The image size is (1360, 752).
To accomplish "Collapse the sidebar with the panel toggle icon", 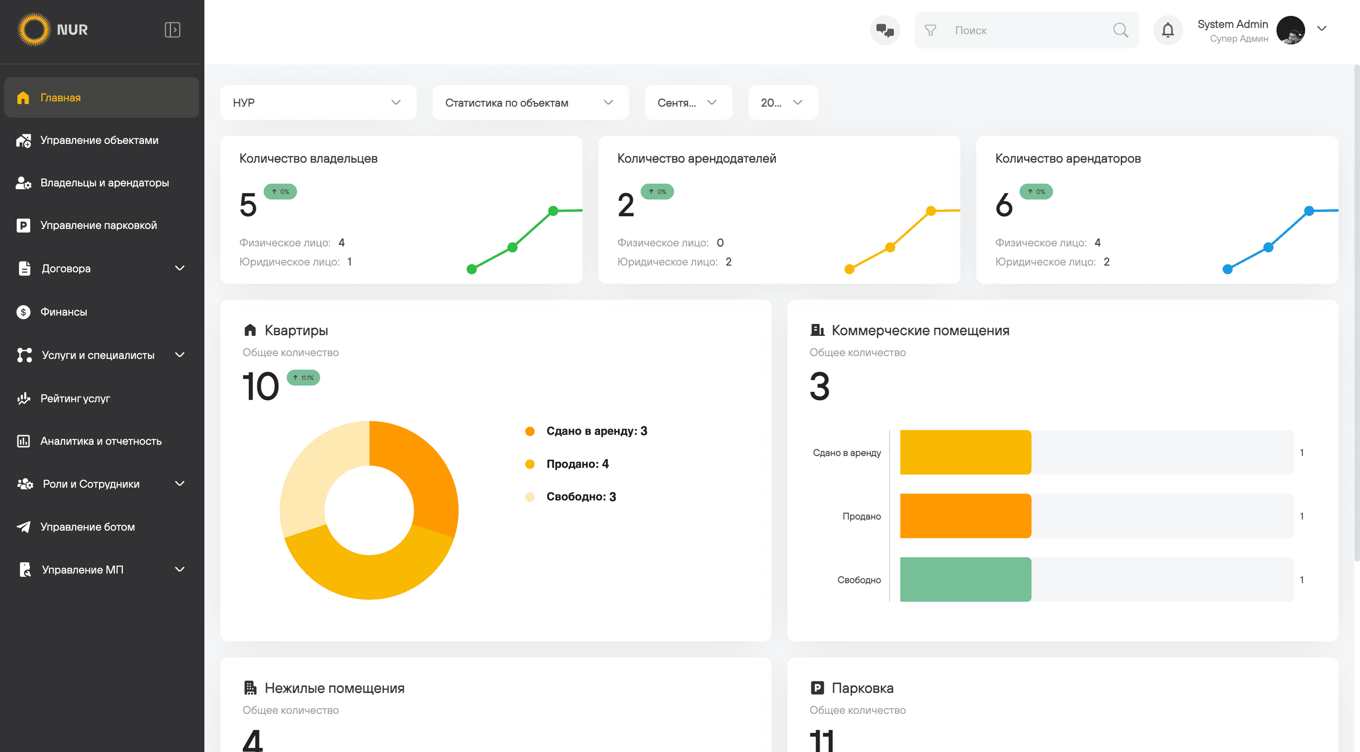I will 172,29.
